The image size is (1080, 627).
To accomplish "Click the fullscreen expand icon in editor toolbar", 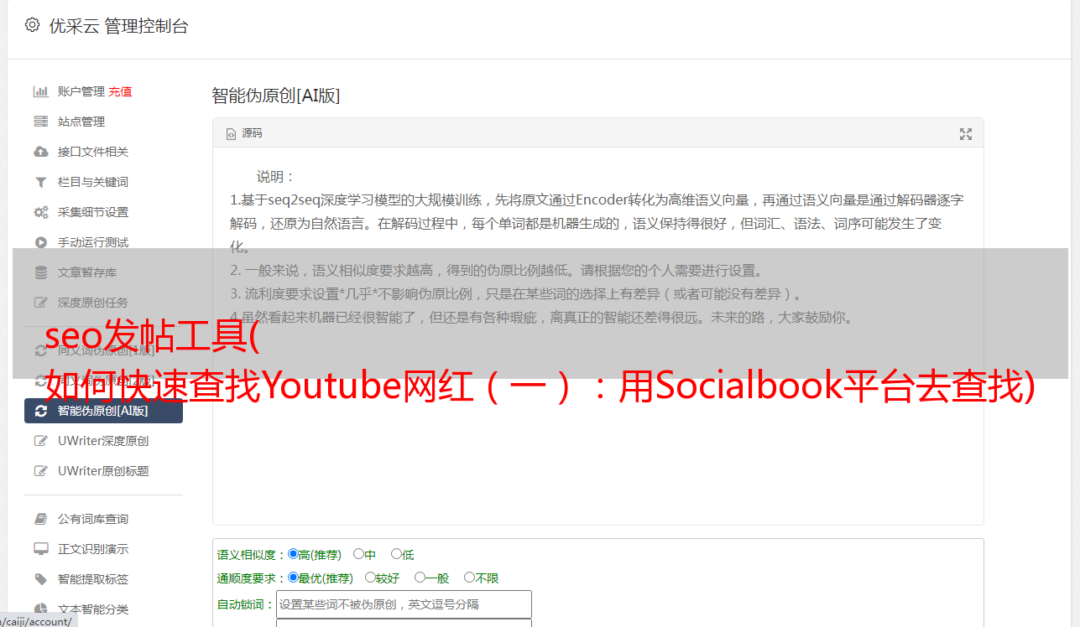I will click(x=966, y=134).
